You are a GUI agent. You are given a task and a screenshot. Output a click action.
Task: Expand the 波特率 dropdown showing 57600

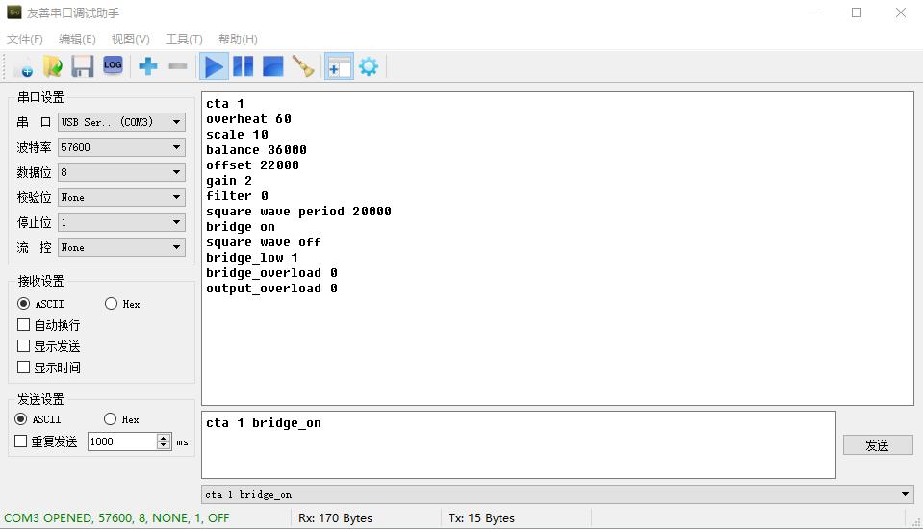coord(121,147)
